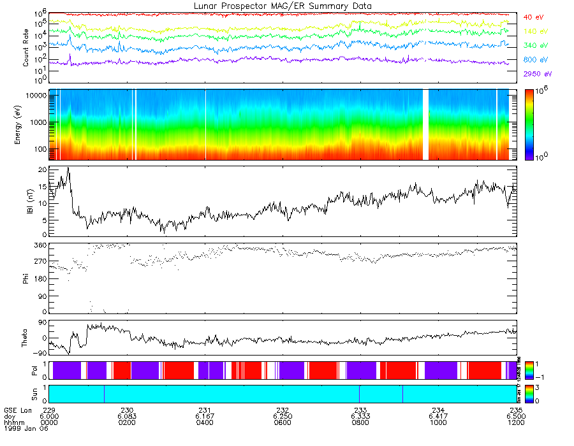Click time label "0800"

pyautogui.click(x=360, y=422)
